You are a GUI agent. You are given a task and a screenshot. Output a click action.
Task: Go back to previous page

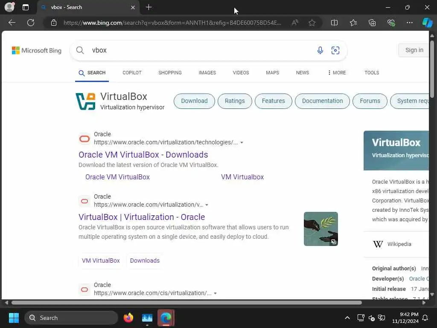pyautogui.click(x=12, y=23)
